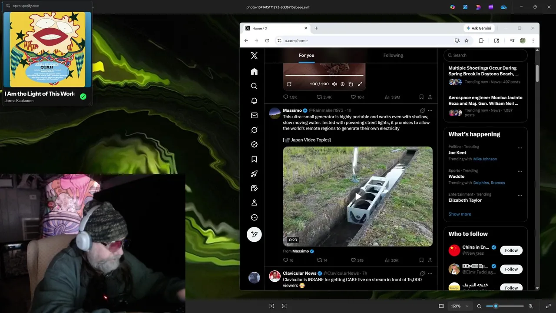This screenshot has width=556, height=313.
Task: Open the Articles pencil icon in sidebar
Action: point(254,188)
